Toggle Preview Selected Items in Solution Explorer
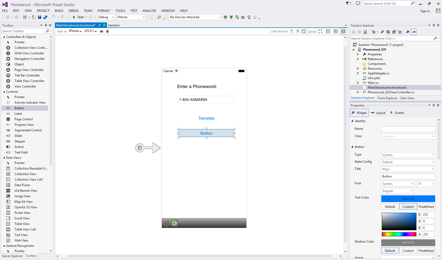Screen dimensions: 442x260 click(413, 32)
